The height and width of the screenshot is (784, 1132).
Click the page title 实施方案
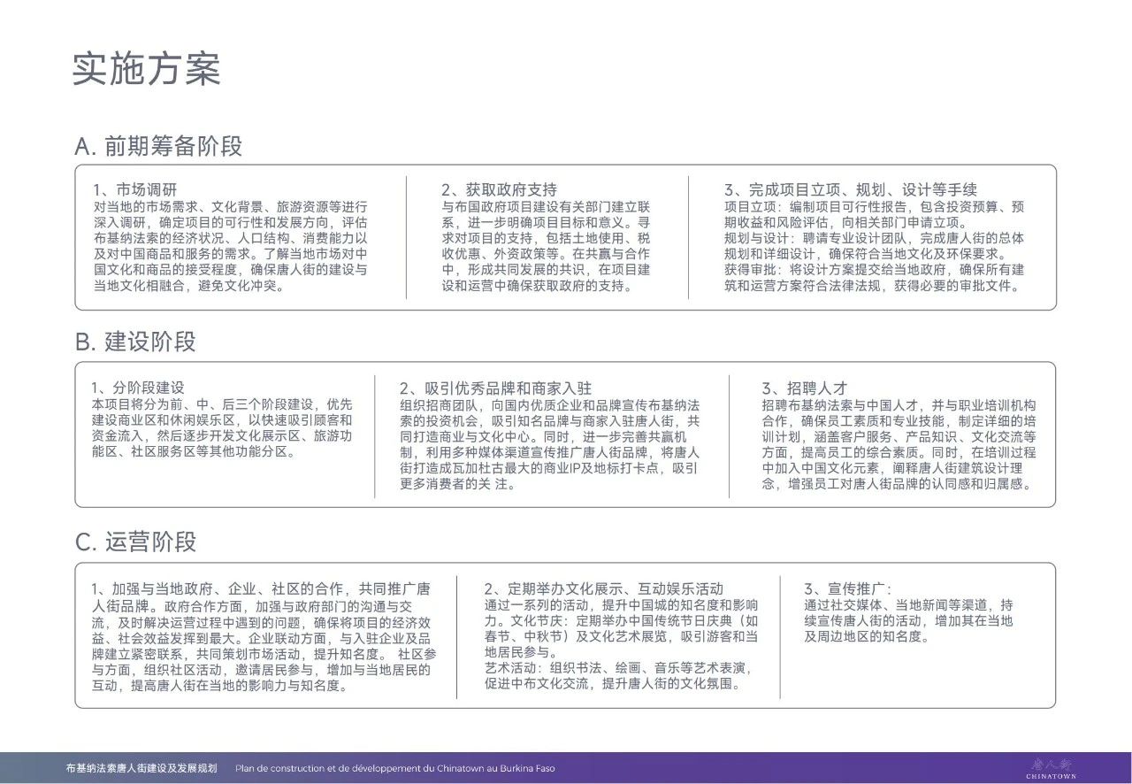[146, 71]
